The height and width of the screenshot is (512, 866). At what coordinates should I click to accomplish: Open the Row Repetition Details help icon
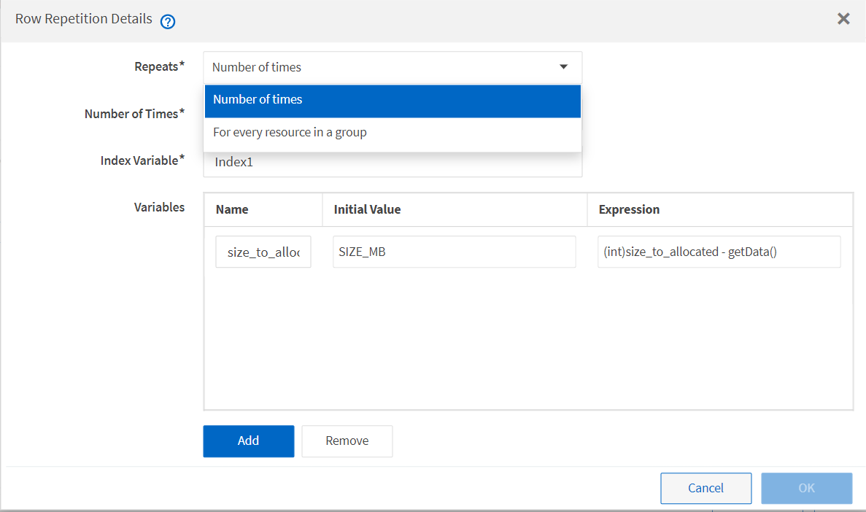[x=168, y=21]
